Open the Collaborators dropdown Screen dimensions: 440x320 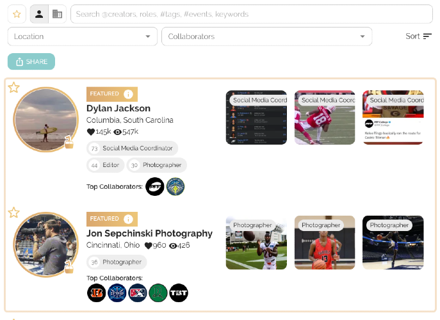[267, 36]
